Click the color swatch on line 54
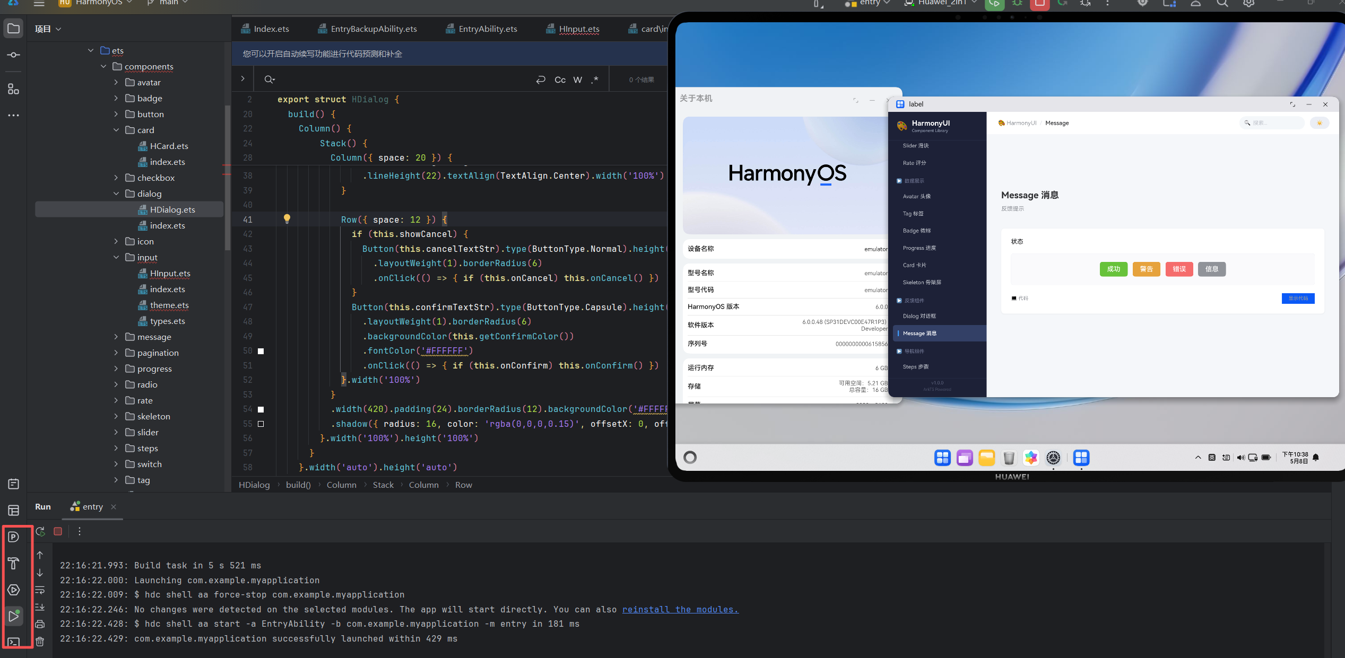The image size is (1345, 658). [261, 409]
